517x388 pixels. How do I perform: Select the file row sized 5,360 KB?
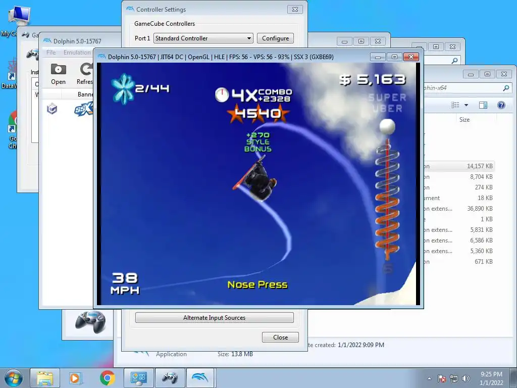[459, 251]
